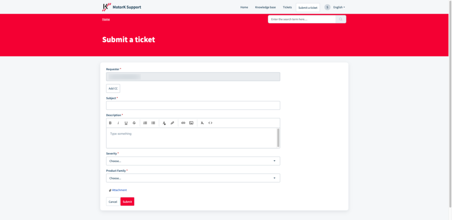Image resolution: width=452 pixels, height=220 pixels.
Task: Expand the Severity dropdown
Action: [x=193, y=161]
